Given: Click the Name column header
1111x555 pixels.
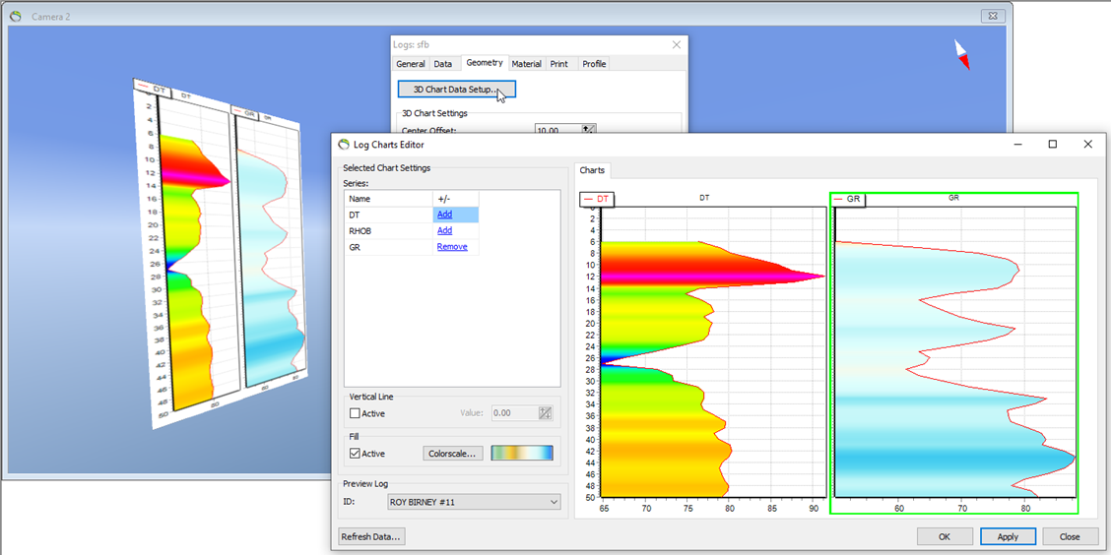Looking at the screenshot, I should pyautogui.click(x=388, y=199).
